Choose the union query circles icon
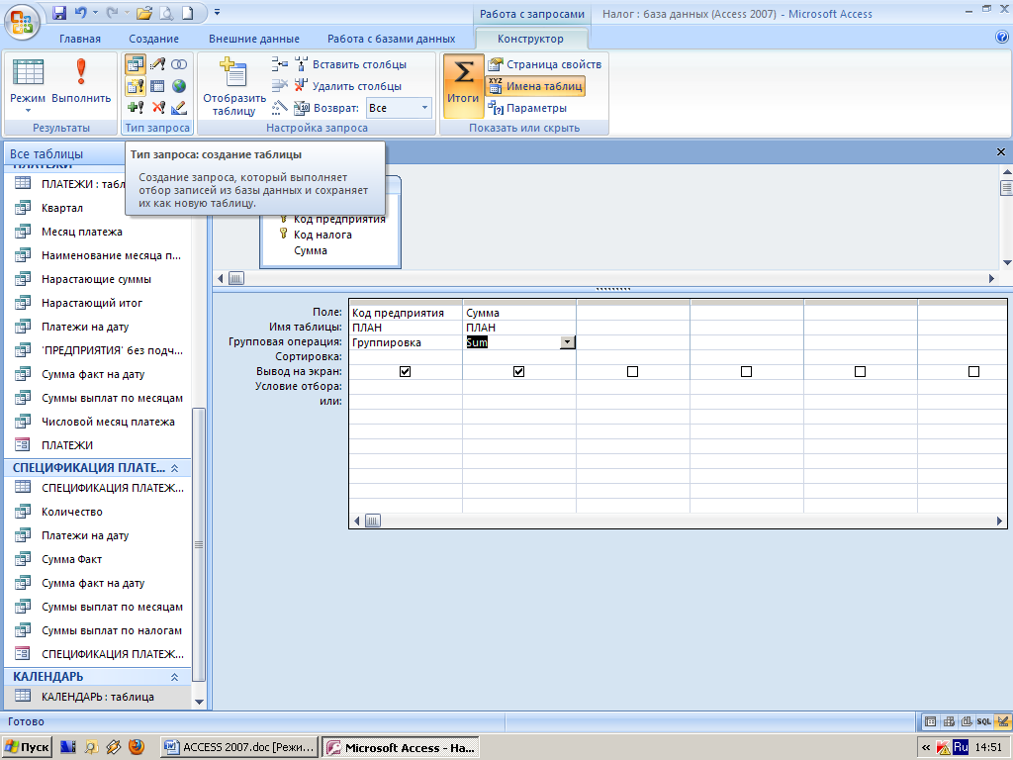Screen dimensions: 1013x760 [179, 64]
